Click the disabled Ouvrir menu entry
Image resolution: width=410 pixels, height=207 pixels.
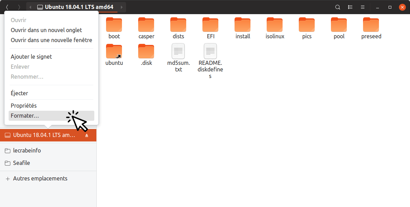(x=51, y=20)
